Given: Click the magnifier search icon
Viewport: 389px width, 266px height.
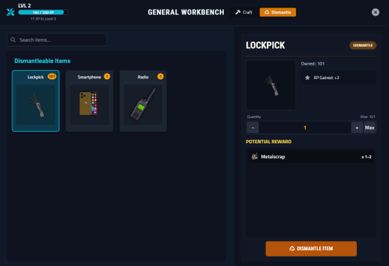Looking at the screenshot, I should 13,40.
